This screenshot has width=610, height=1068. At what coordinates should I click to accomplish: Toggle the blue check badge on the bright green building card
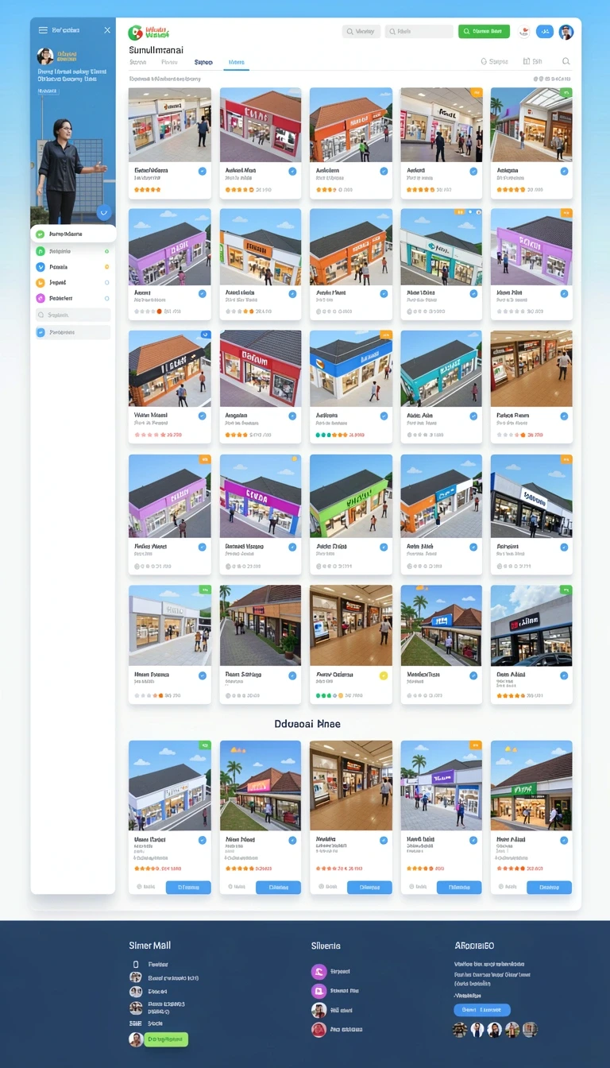pyautogui.click(x=383, y=547)
